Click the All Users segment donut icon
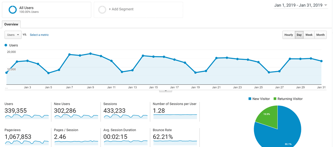 pyautogui.click(x=13, y=10)
